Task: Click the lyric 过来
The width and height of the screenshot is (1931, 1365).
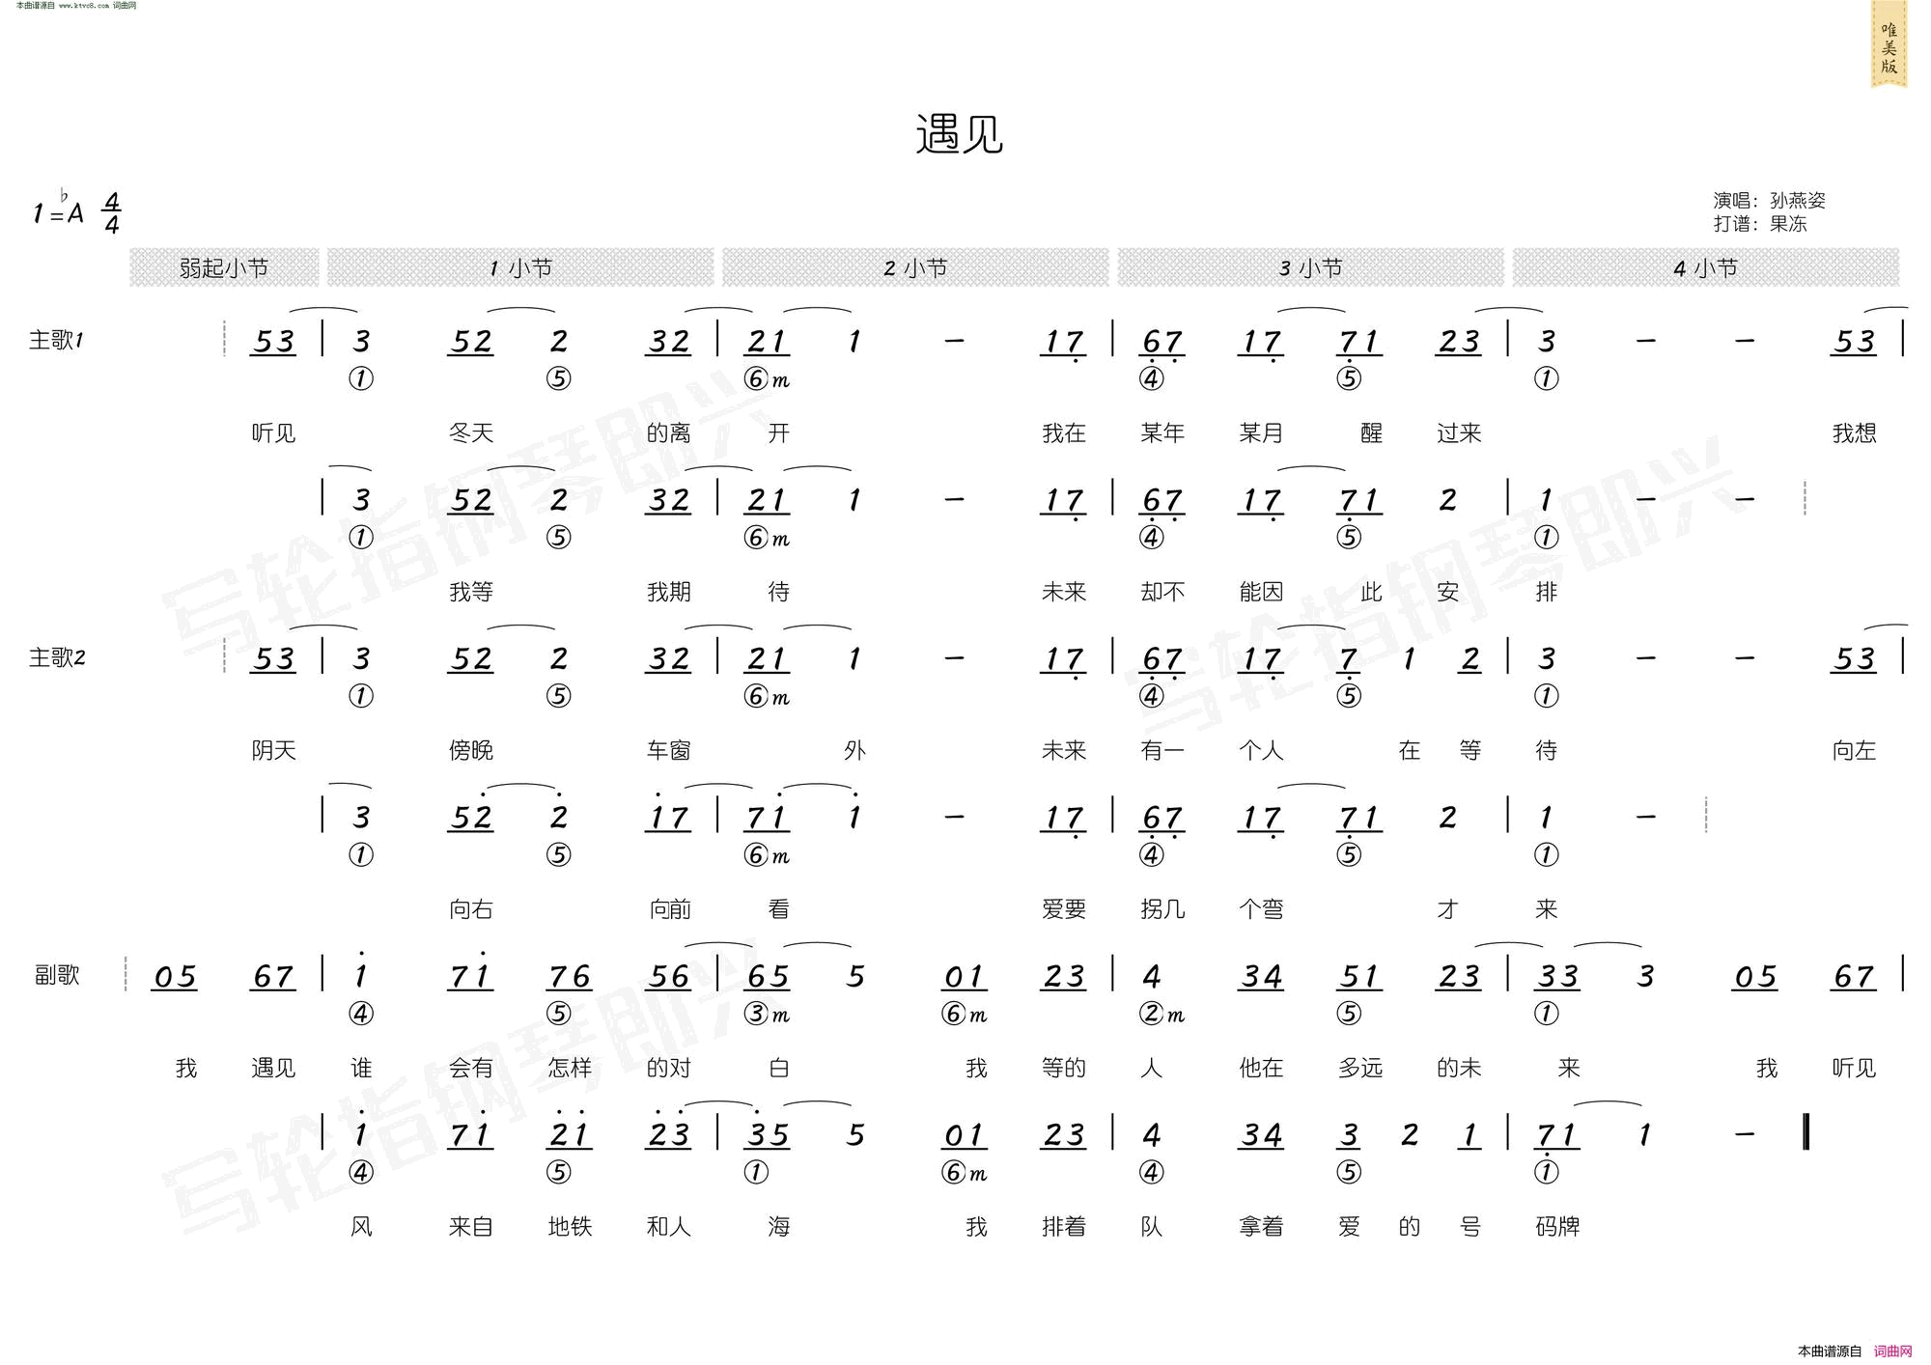Action: pyautogui.click(x=1459, y=432)
